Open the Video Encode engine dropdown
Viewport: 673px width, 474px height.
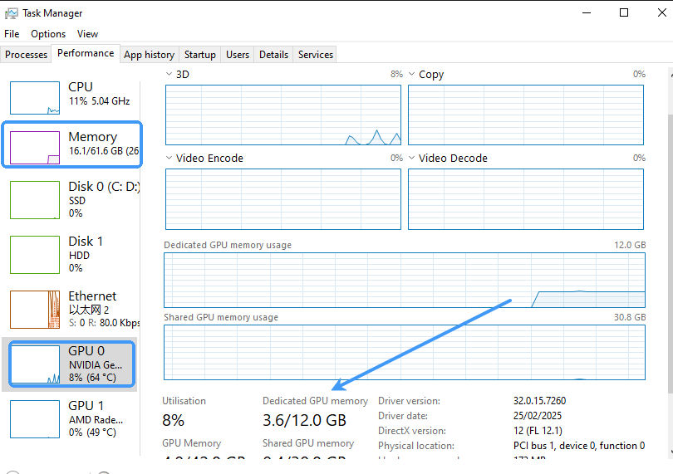point(170,159)
